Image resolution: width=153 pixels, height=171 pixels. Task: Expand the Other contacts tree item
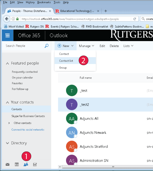9,123
